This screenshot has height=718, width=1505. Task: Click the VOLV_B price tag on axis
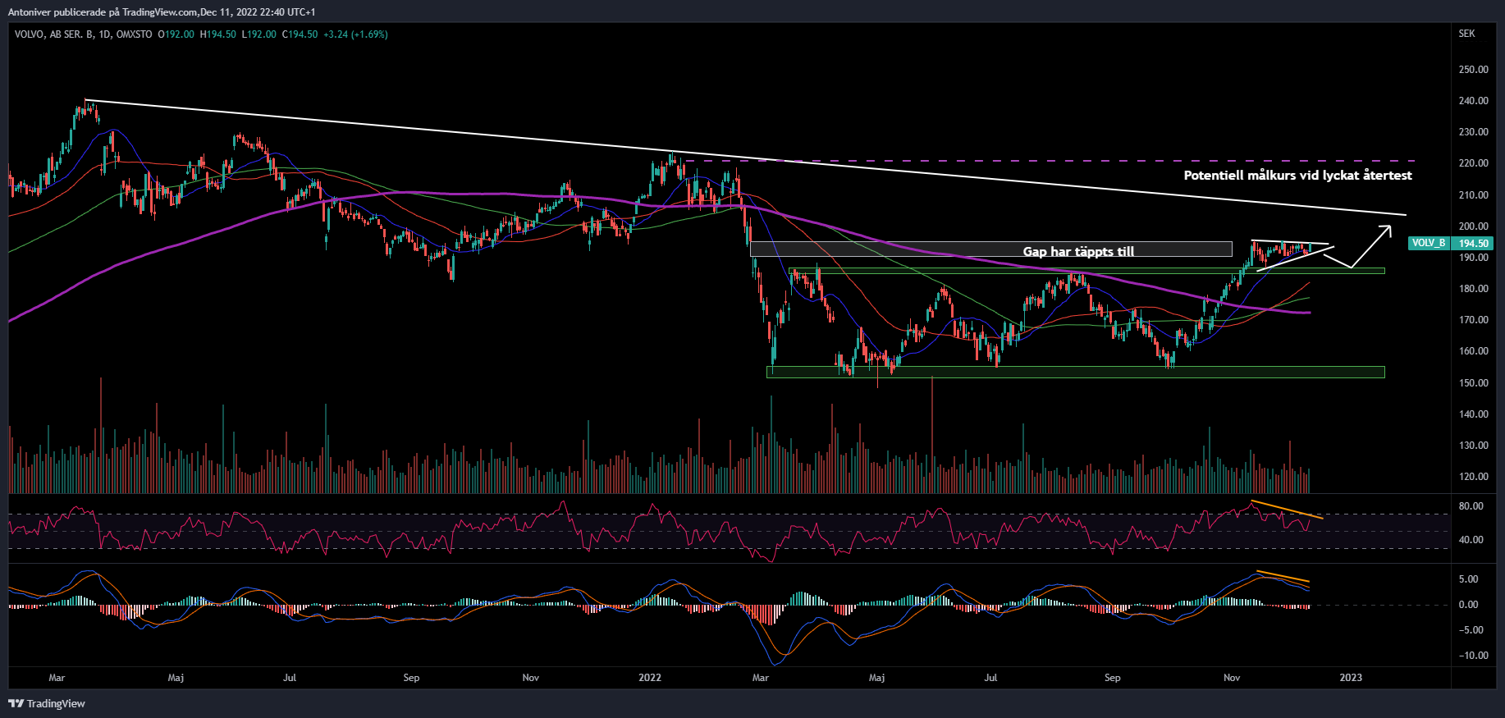tap(1429, 243)
